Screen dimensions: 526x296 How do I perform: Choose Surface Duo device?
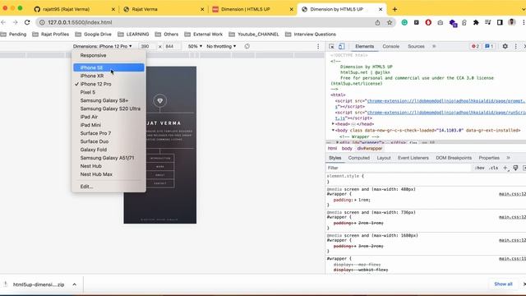tap(108, 141)
